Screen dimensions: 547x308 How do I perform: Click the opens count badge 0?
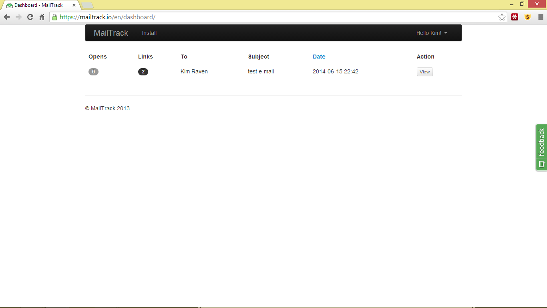(93, 72)
